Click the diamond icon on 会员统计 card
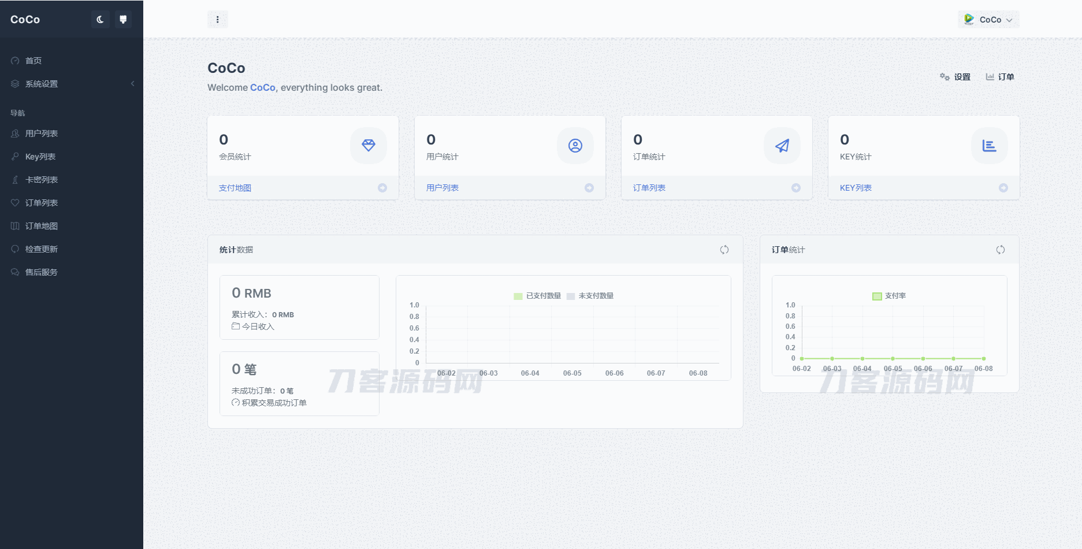This screenshot has height=549, width=1082. (368, 146)
